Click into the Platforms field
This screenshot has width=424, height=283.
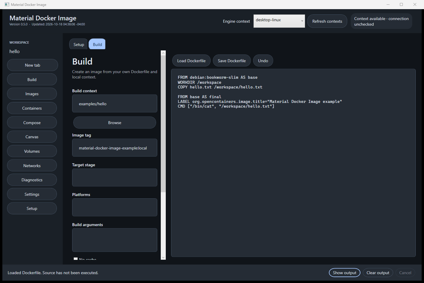[115, 207]
